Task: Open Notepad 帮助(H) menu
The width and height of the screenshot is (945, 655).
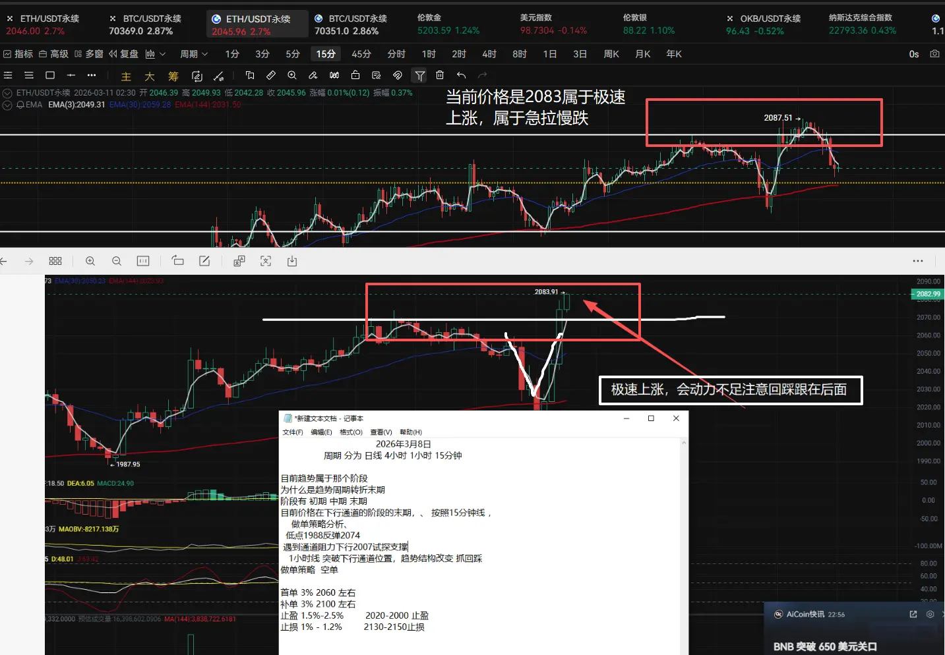Action: pyautogui.click(x=411, y=432)
